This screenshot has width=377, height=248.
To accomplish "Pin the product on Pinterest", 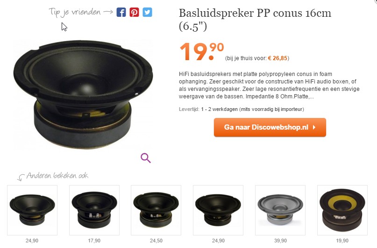I will (134, 12).
